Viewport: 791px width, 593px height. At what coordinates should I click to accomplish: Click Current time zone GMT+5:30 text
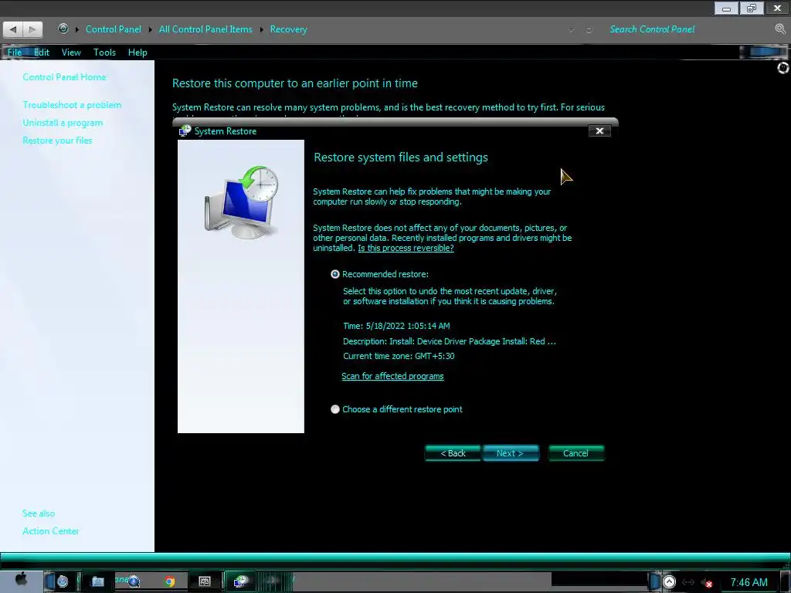point(399,356)
